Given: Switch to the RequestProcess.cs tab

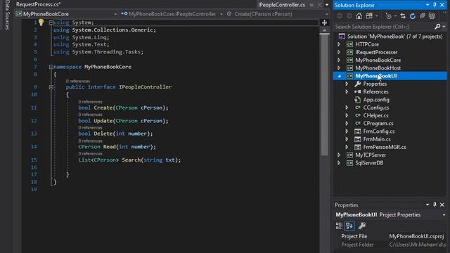Looking at the screenshot, I should point(38,5).
